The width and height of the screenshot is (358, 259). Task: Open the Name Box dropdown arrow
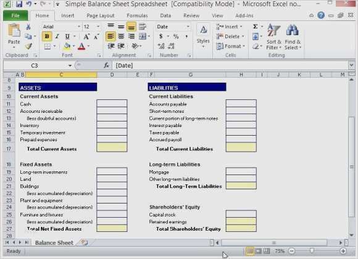[70, 66]
